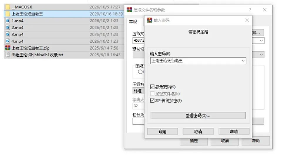Click date 2026/10/5 17:27 of _MACOSX
This screenshot has height=157, width=282.
(105, 7)
